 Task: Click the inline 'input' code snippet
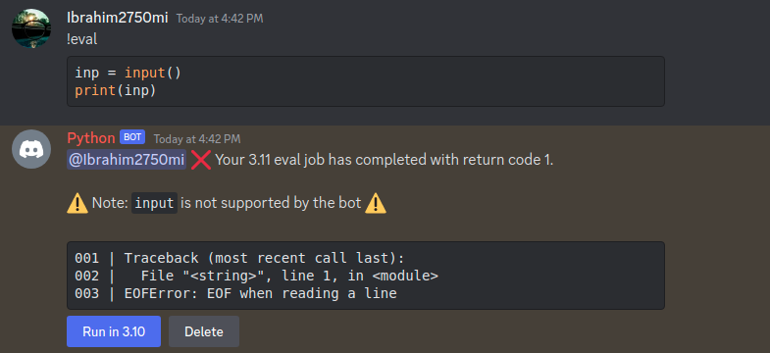[154, 203]
